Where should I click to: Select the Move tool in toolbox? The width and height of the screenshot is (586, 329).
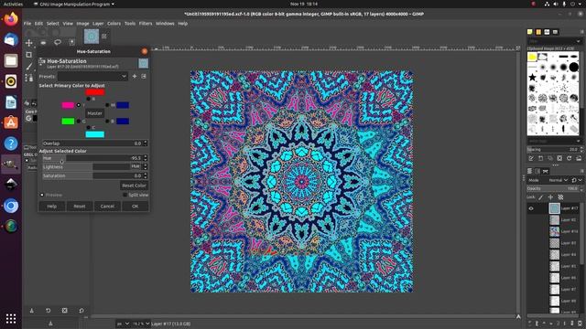(x=28, y=43)
